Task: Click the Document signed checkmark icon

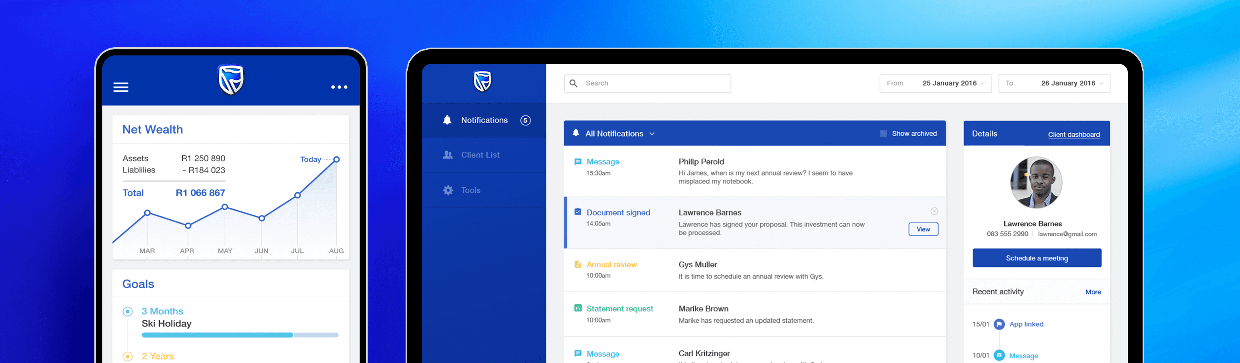Action: click(578, 212)
